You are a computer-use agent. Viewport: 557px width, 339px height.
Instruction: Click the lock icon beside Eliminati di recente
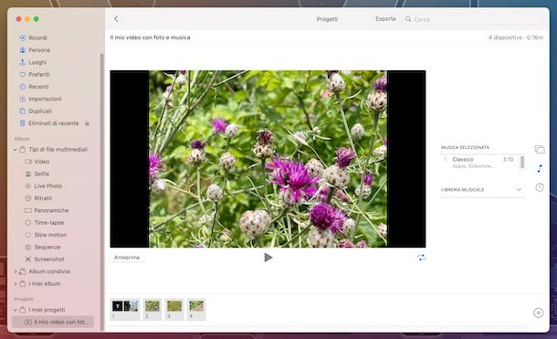pyautogui.click(x=87, y=123)
